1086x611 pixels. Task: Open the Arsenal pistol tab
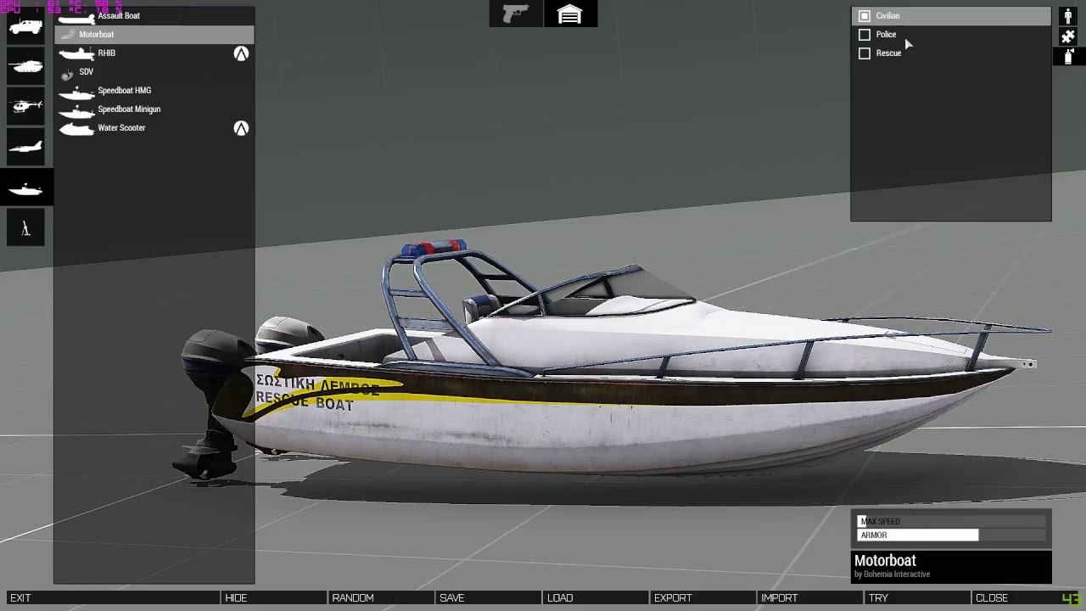point(515,14)
